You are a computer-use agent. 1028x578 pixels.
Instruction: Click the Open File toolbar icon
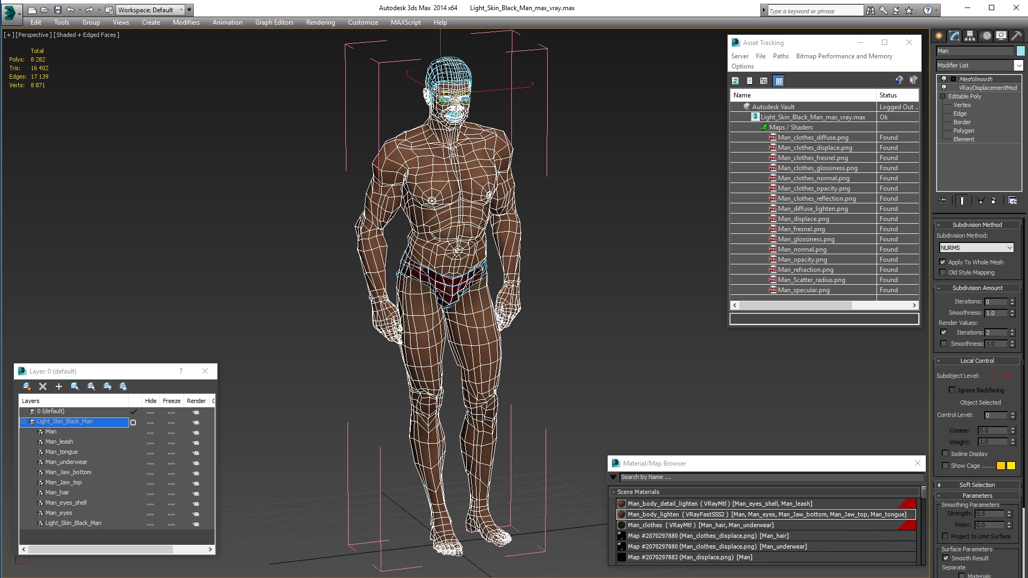(x=45, y=10)
